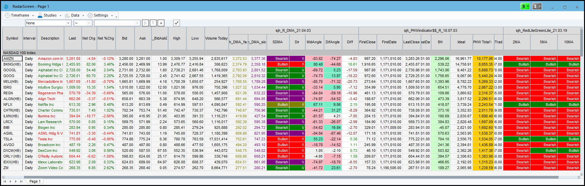
Task: Click TSLA's green Bullish 2MA cell
Action: tap(517, 139)
